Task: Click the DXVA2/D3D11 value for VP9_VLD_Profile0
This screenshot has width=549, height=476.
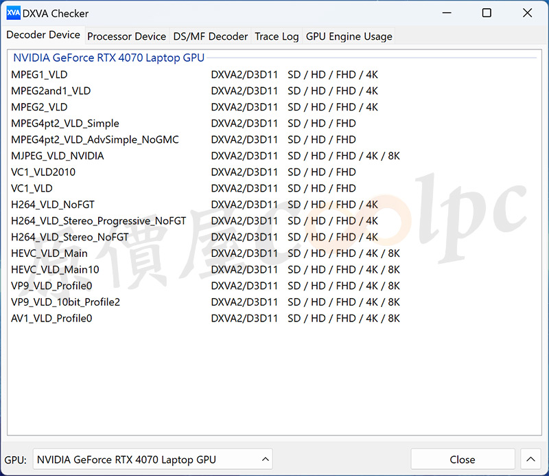Action: (244, 286)
